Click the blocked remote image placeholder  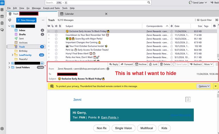tap(188, 100)
